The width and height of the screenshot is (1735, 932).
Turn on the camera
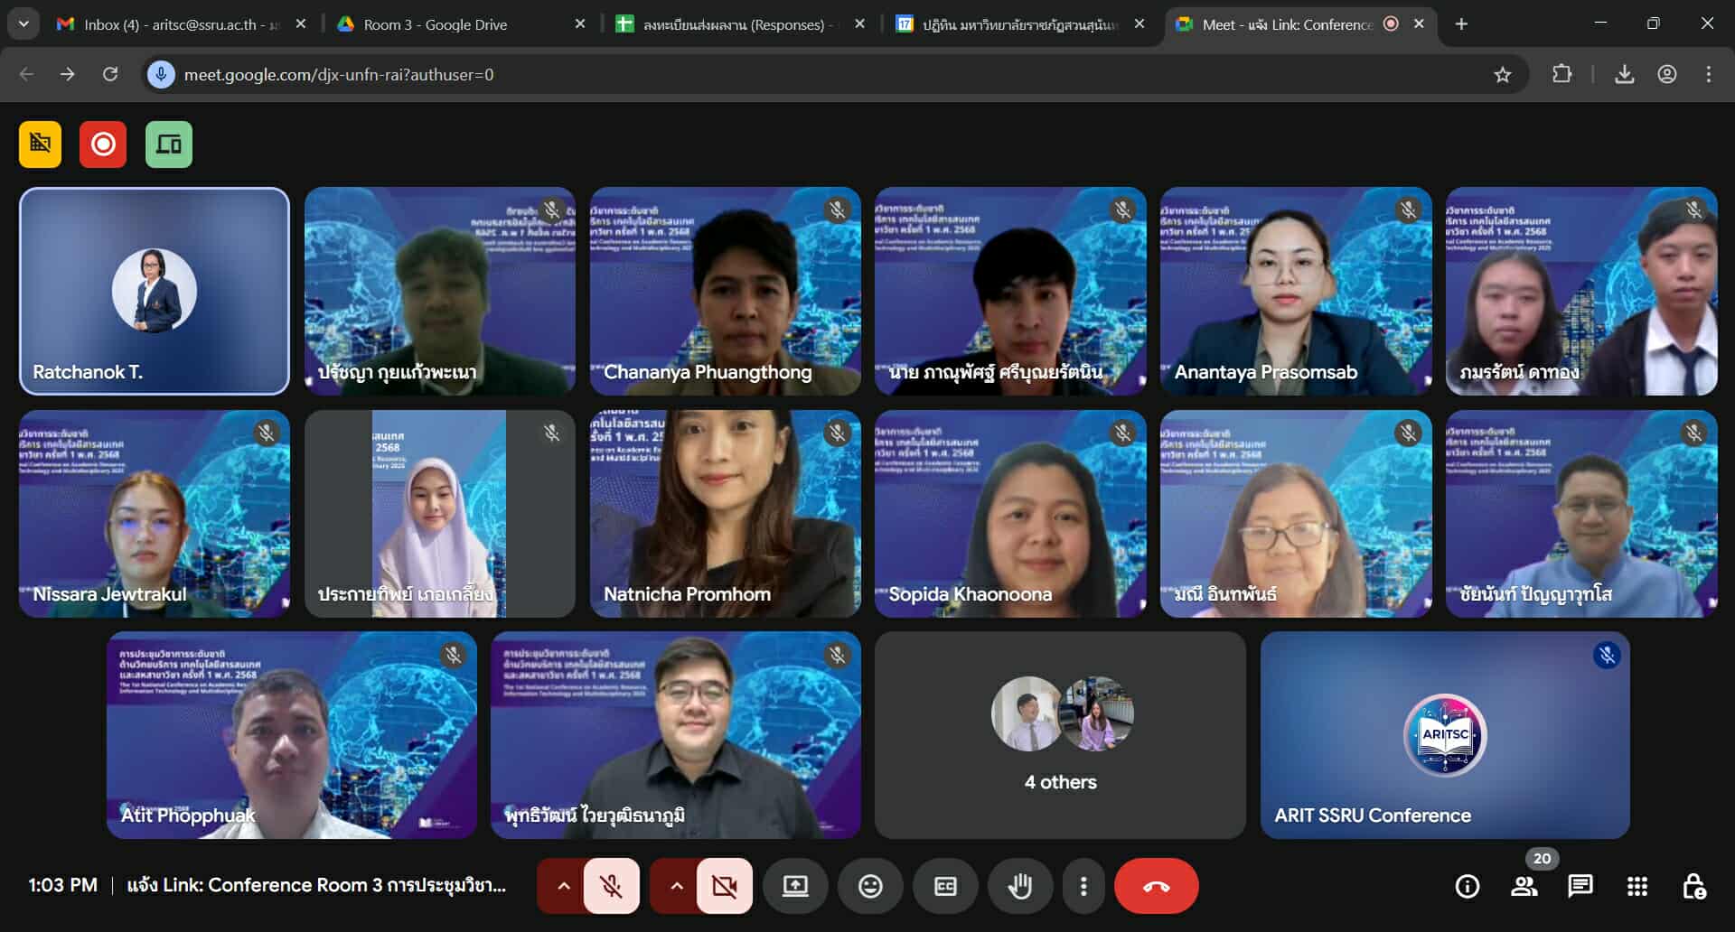pos(724,886)
